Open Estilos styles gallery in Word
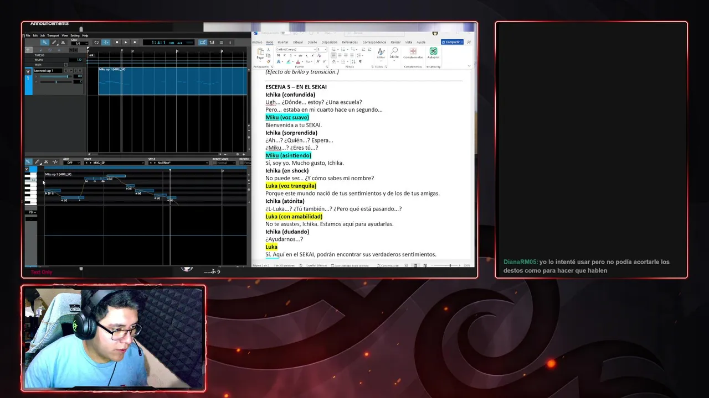Viewport: 709px width, 398px height. [x=381, y=54]
